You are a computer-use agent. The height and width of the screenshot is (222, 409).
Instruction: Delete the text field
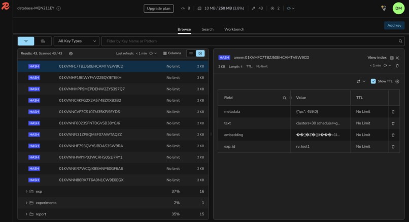393,123
